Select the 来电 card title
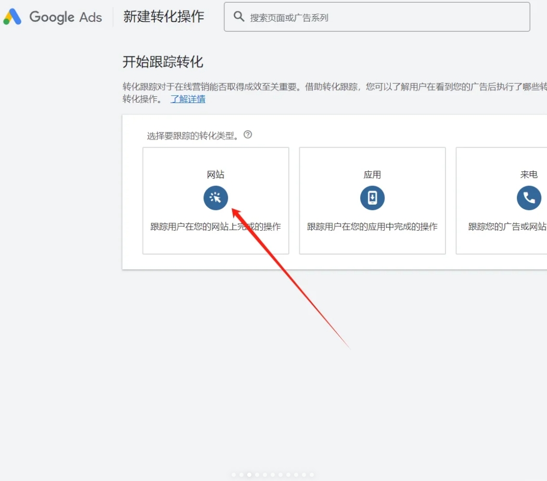The height and width of the screenshot is (481, 547). (529, 175)
